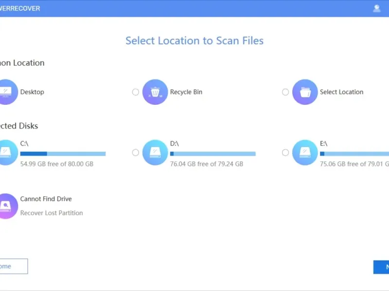Click the Recover Lost Partition text

click(x=52, y=213)
